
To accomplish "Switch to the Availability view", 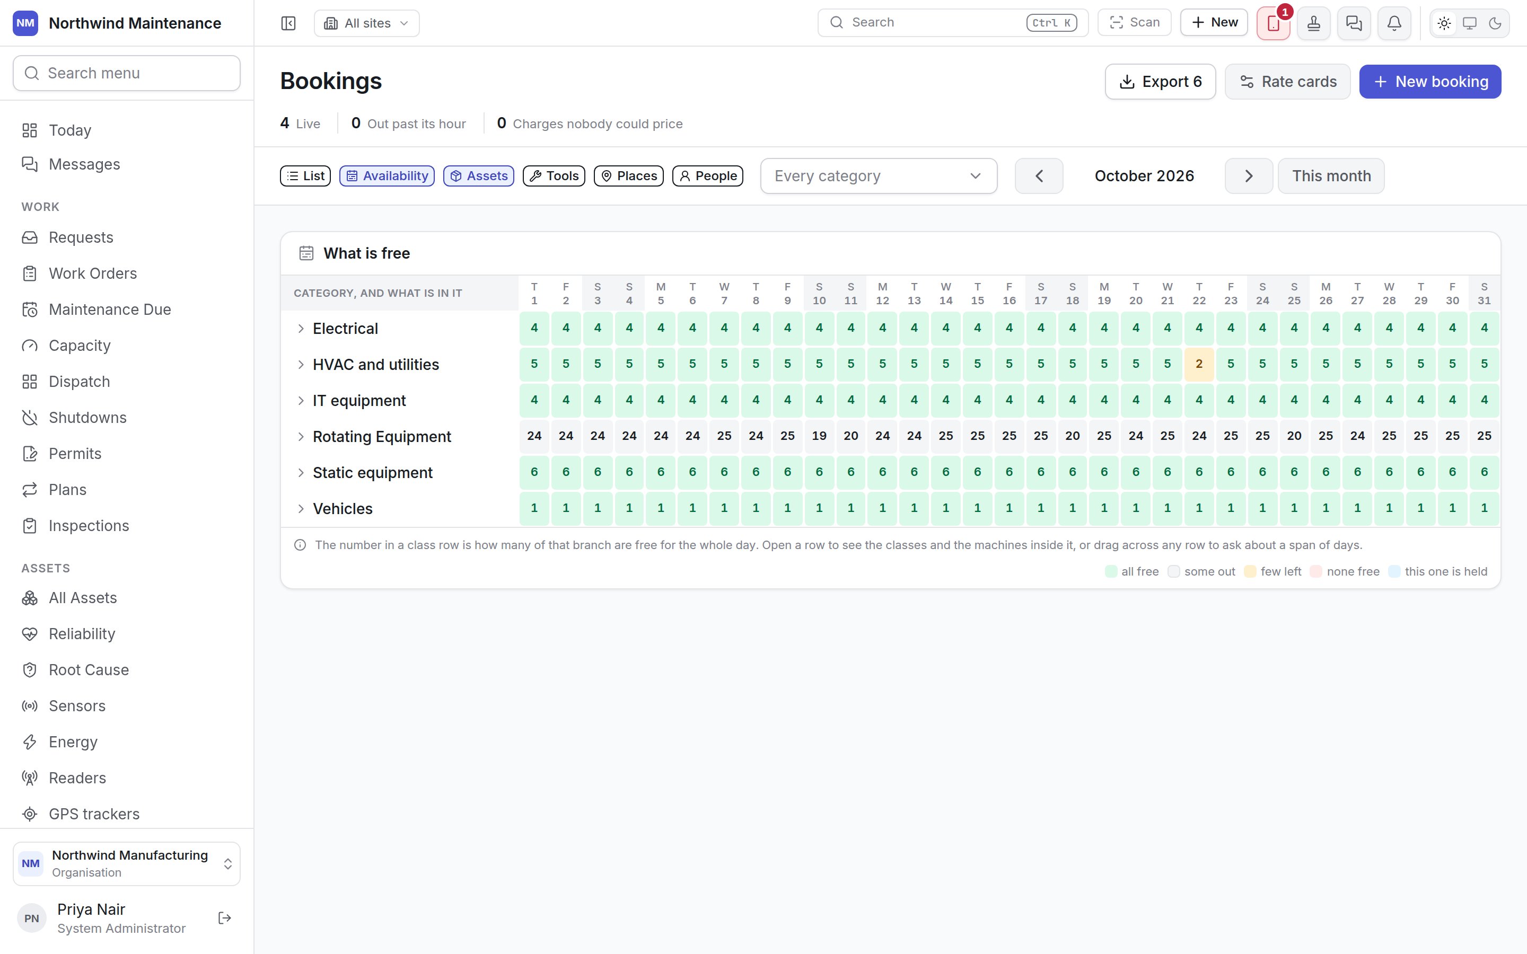I will point(387,176).
